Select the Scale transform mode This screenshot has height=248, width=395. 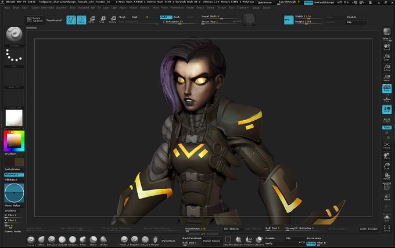tap(102, 20)
